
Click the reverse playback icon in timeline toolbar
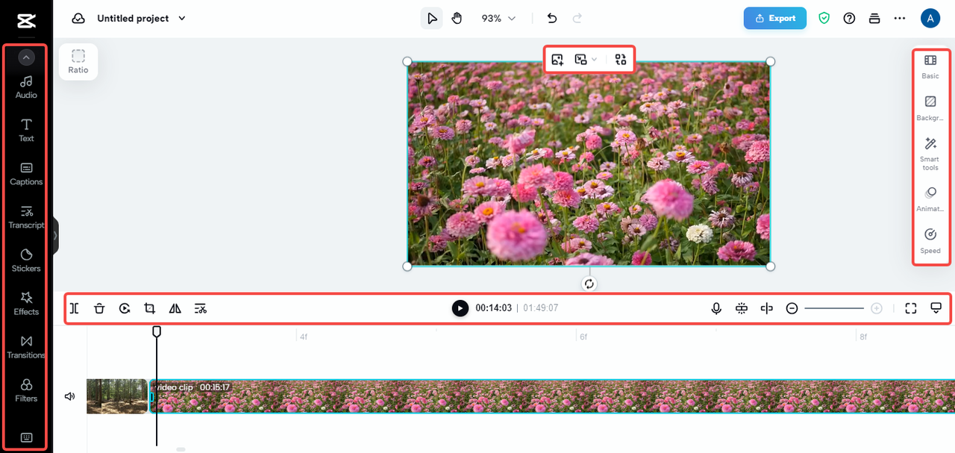click(x=125, y=308)
